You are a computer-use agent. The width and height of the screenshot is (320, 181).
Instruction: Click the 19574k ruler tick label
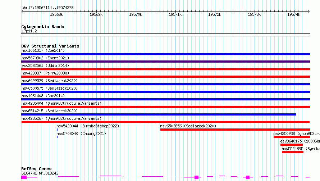tap(294, 14)
